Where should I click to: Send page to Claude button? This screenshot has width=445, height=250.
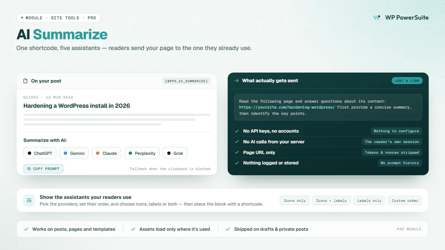106,153
